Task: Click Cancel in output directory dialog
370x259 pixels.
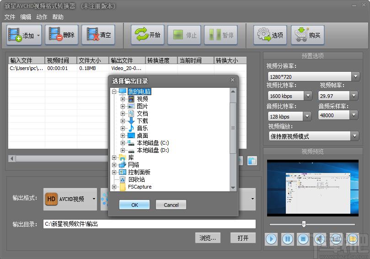Action: pyautogui.click(x=171, y=205)
